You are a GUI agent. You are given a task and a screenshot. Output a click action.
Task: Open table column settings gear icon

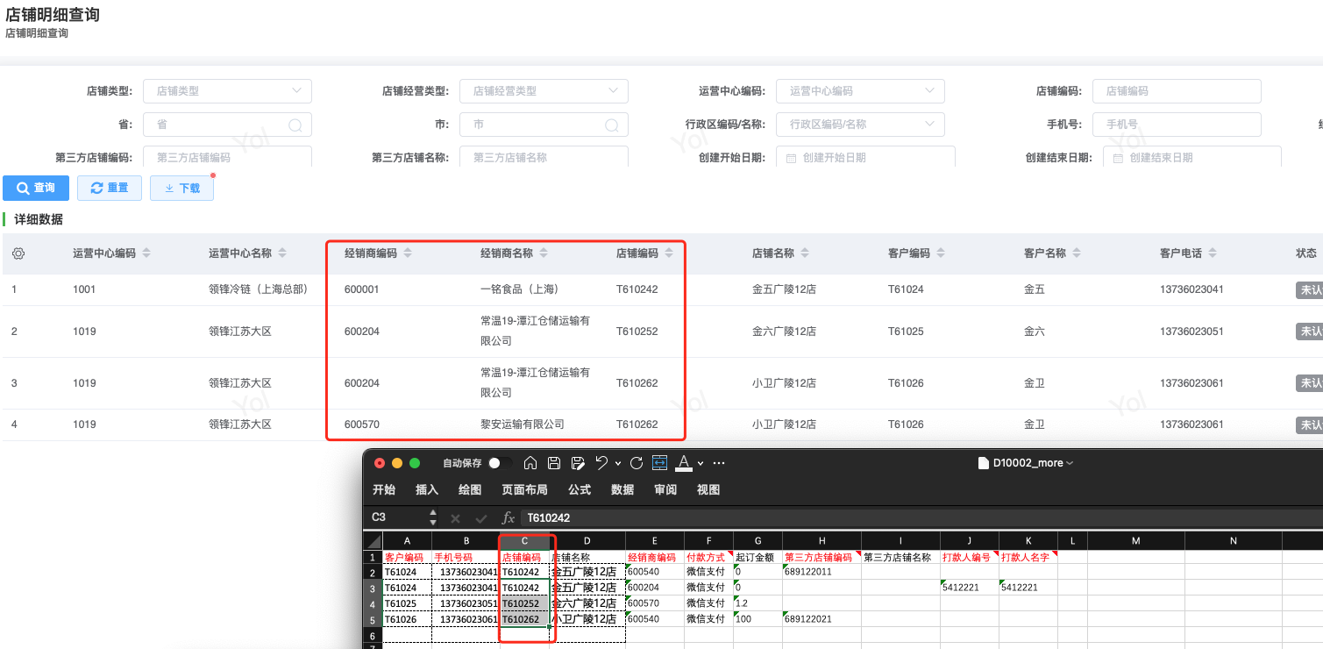click(18, 253)
